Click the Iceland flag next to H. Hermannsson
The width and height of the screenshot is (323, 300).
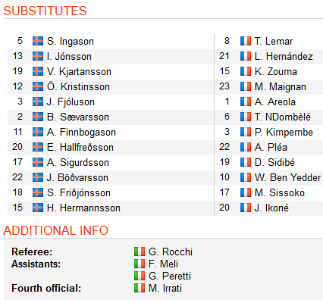38,208
